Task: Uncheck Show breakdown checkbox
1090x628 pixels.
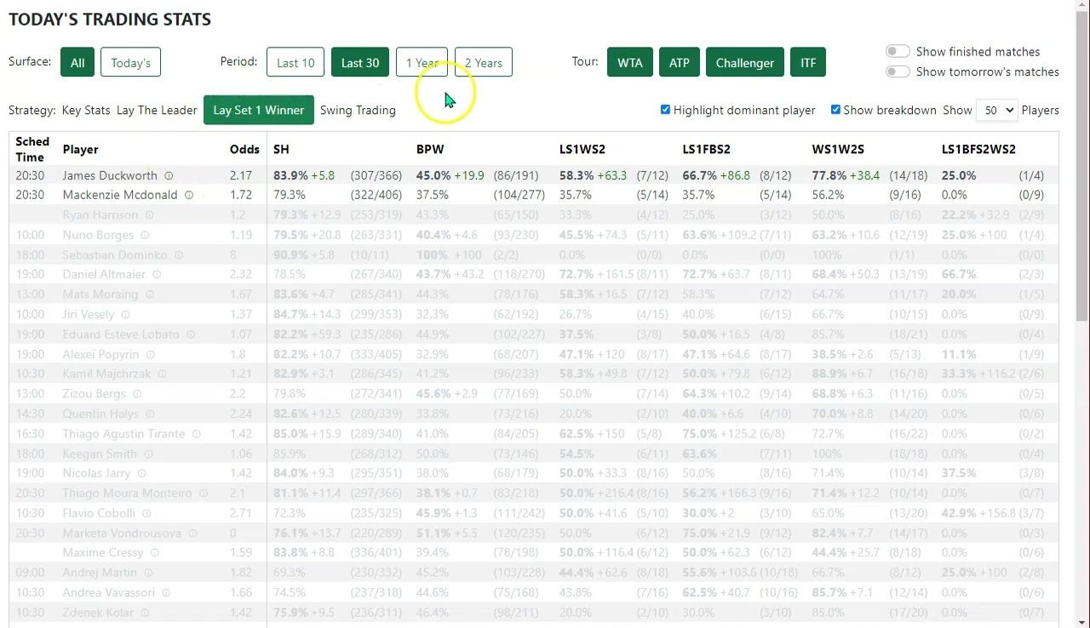Action: point(835,110)
